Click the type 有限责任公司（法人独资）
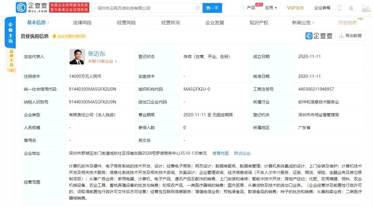Screen dimensions: 373x207 tap(92, 115)
